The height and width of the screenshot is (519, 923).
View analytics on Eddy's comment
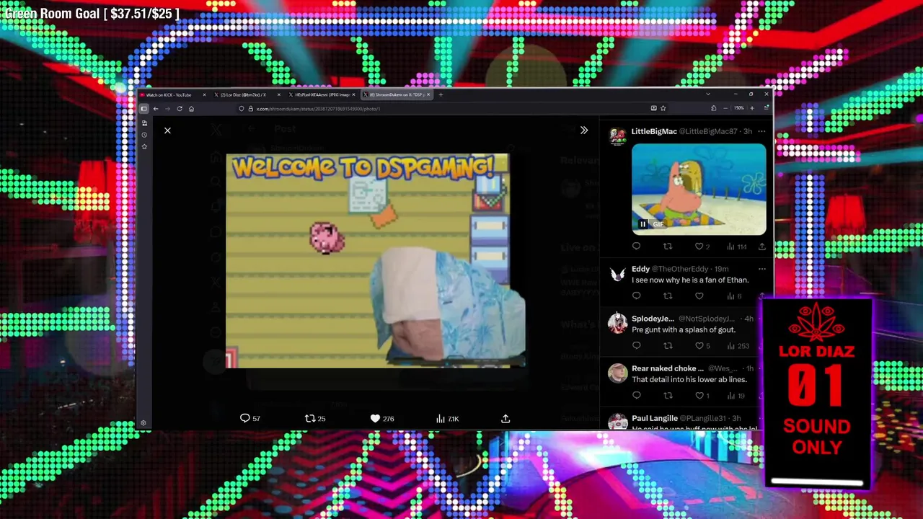pos(734,296)
